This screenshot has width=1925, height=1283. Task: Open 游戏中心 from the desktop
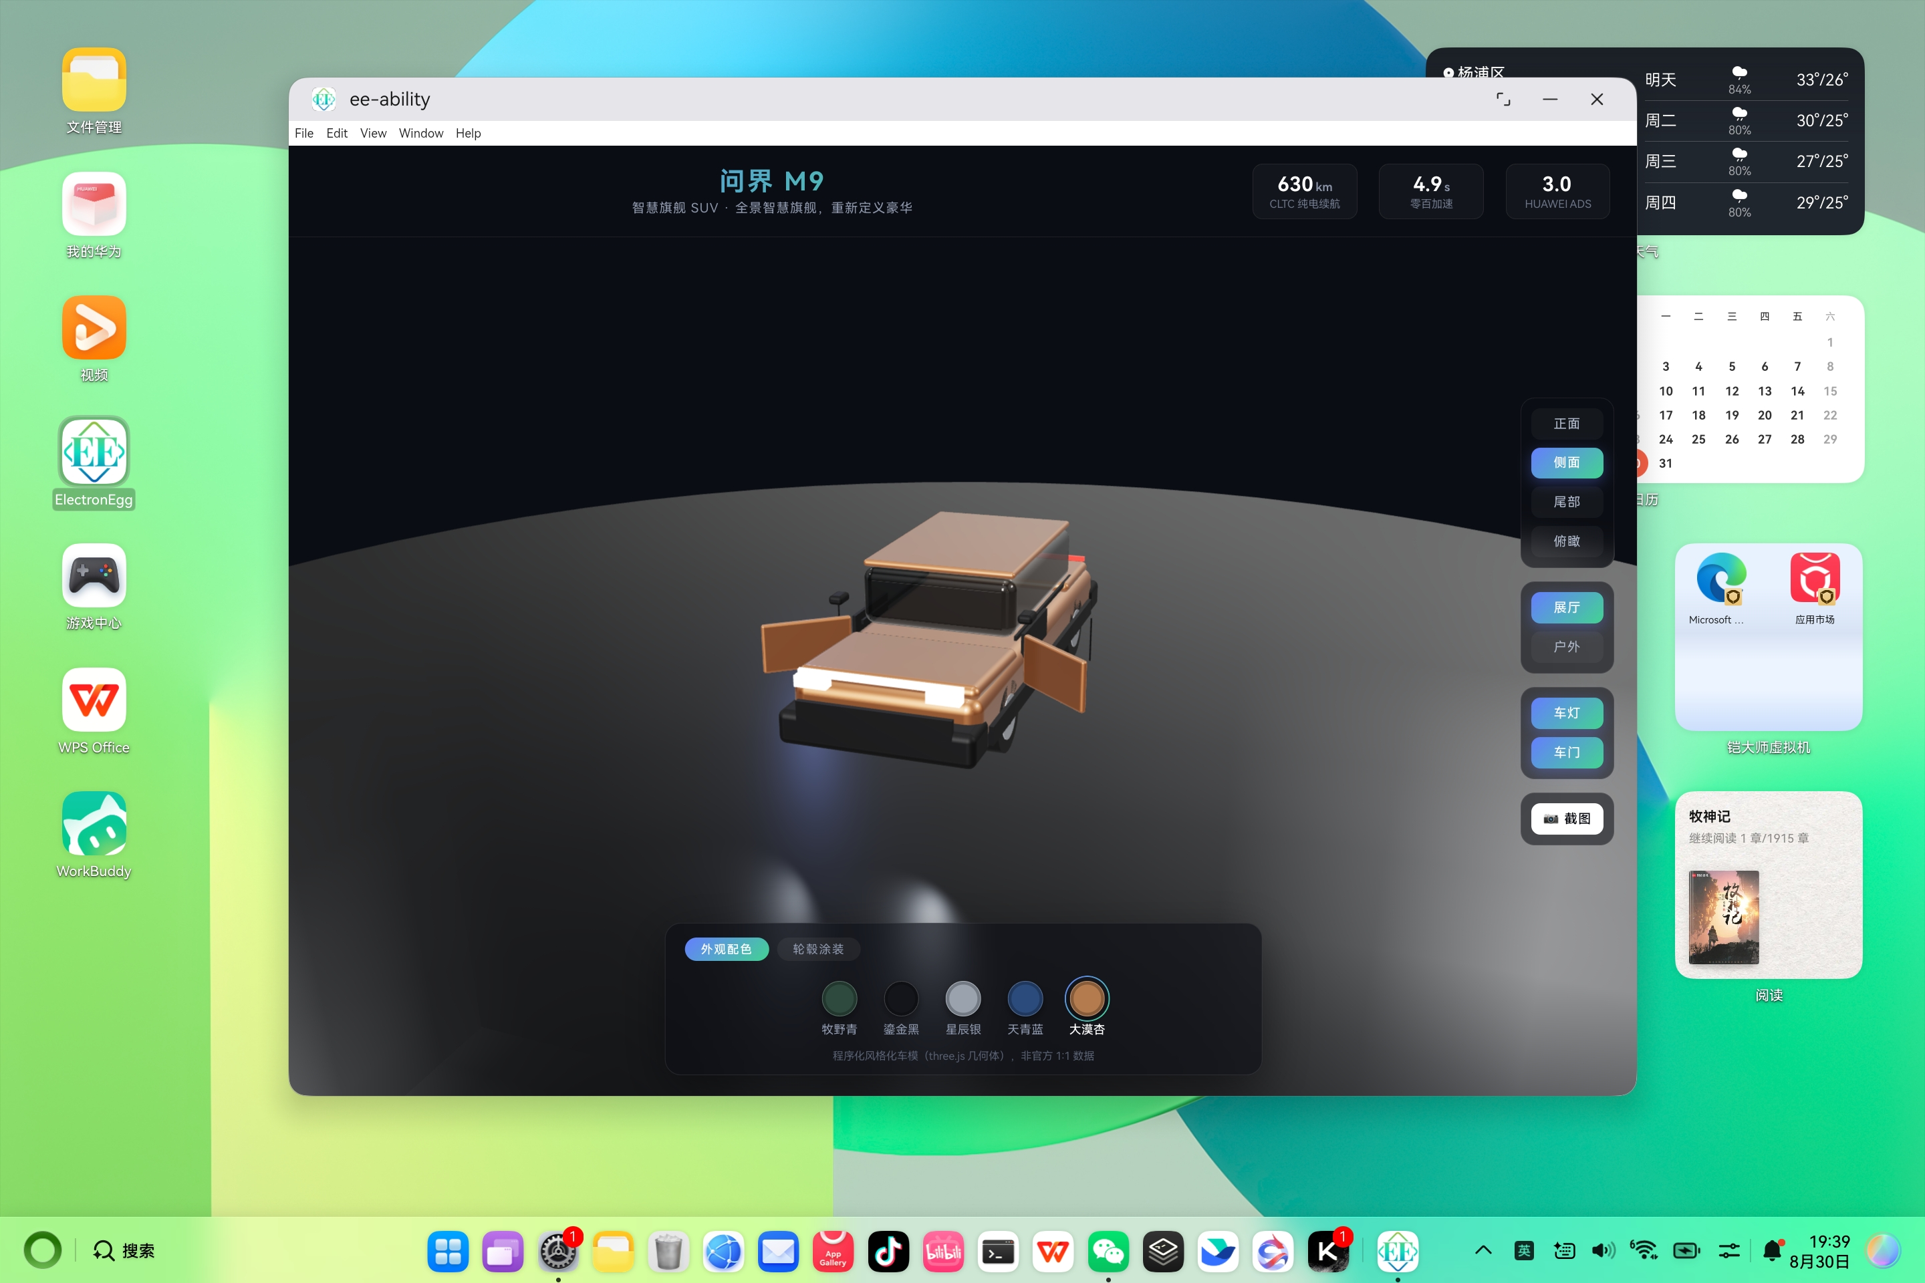point(94,575)
